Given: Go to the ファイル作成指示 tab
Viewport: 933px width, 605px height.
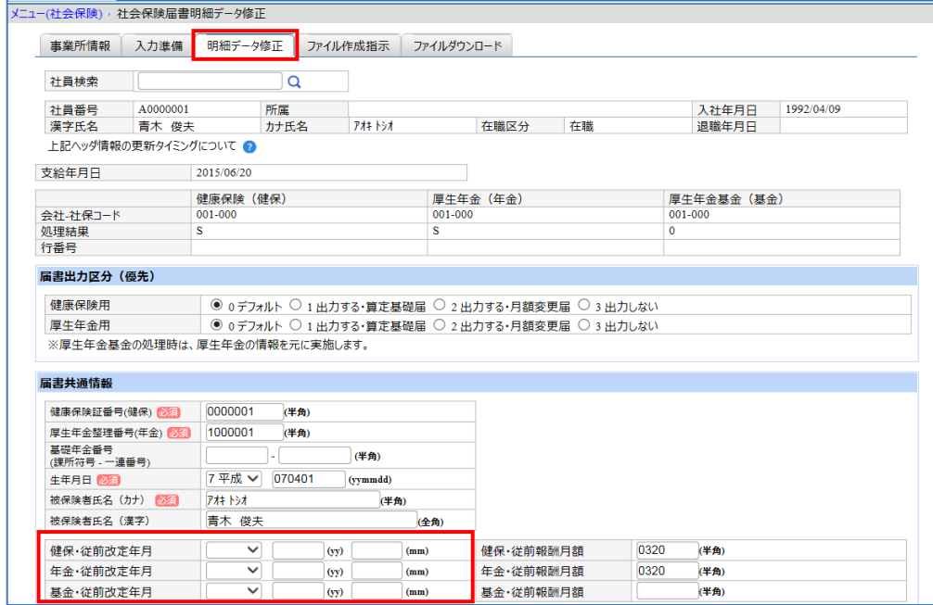Looking at the screenshot, I should pos(348,45).
